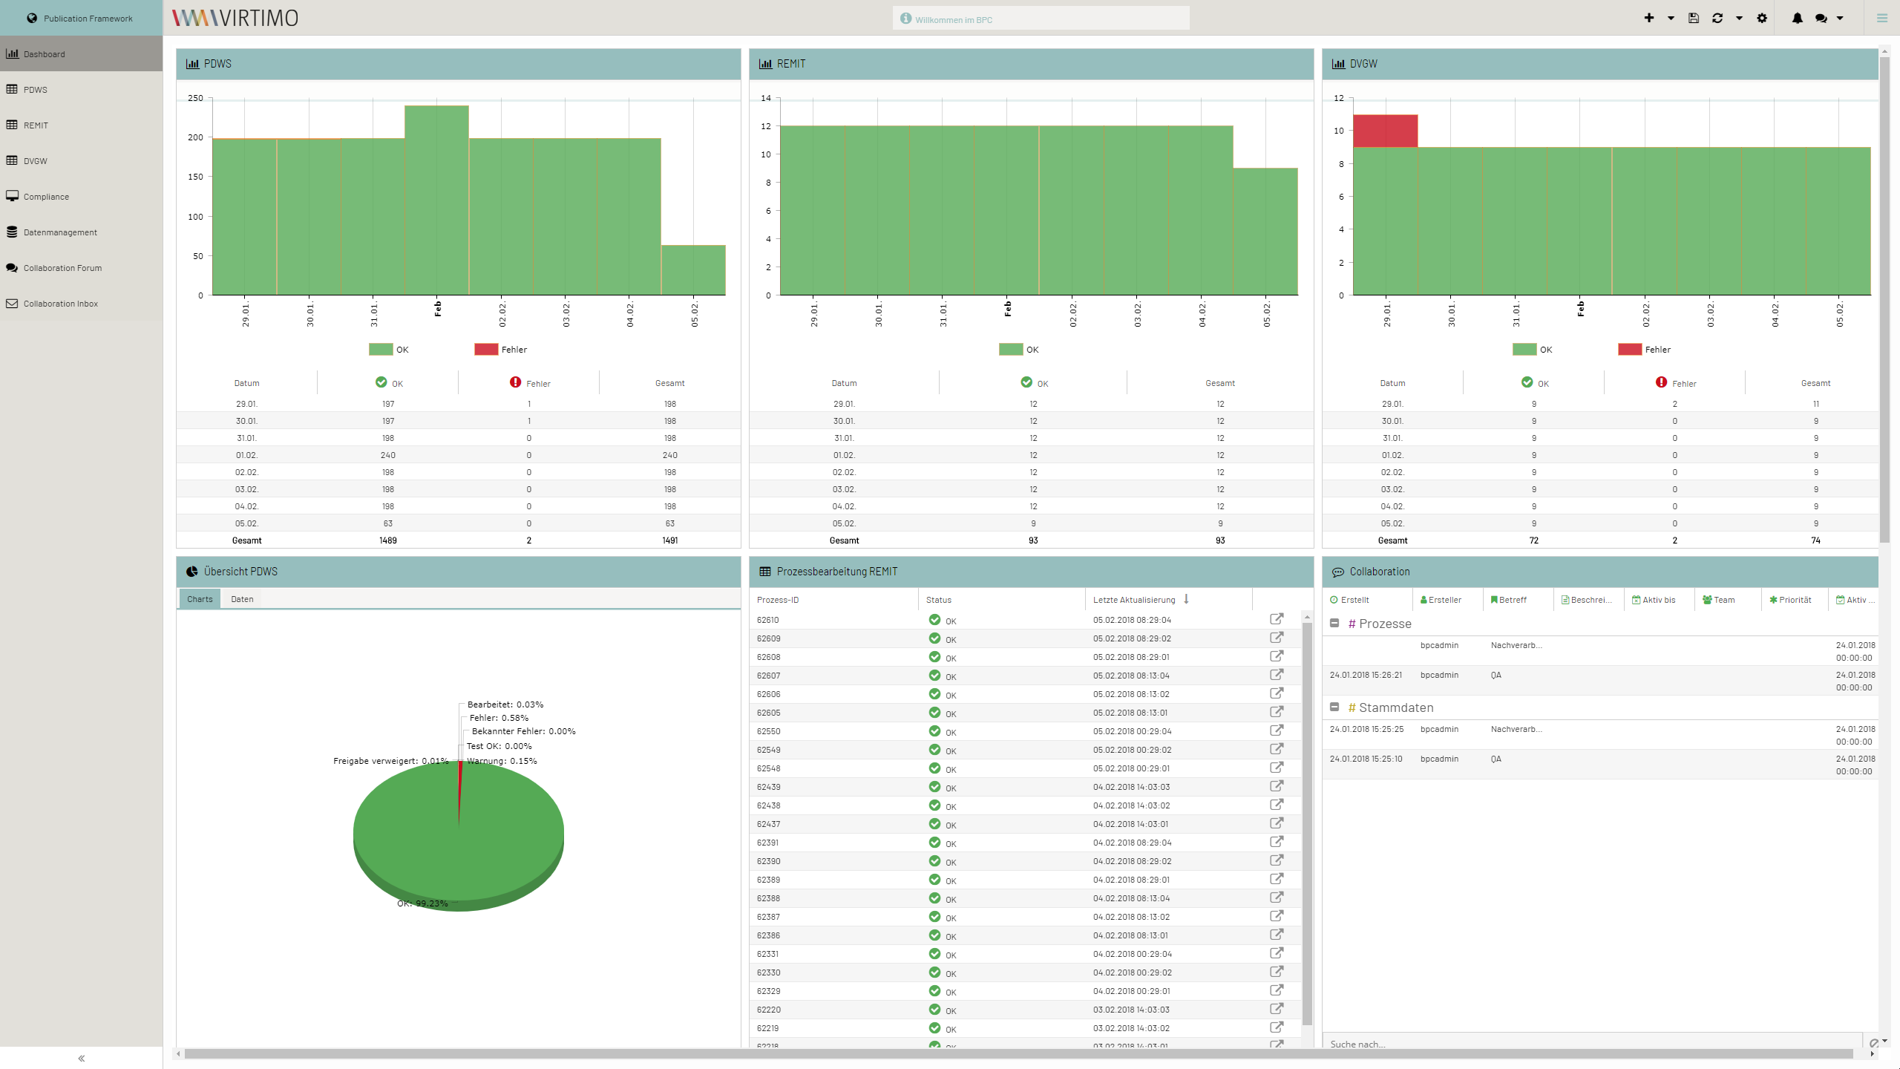The height and width of the screenshot is (1069, 1900).
Task: Select Dashboard in the sidebar
Action: tap(81, 53)
